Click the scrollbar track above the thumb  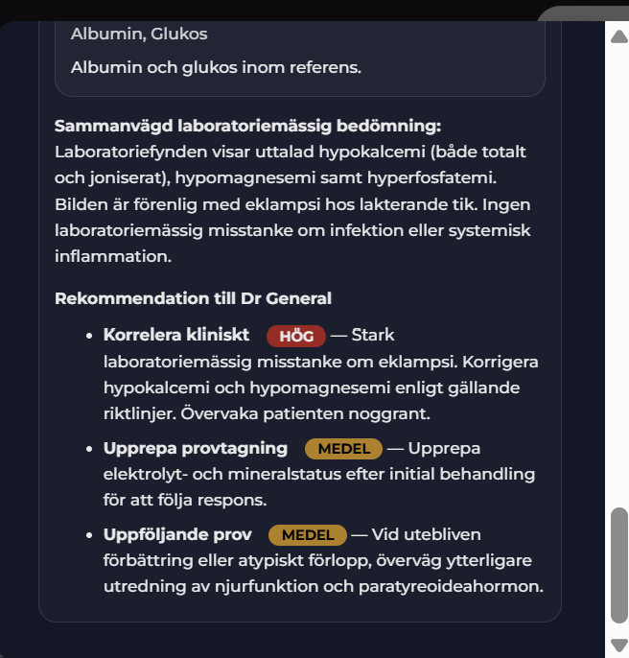click(x=618, y=288)
